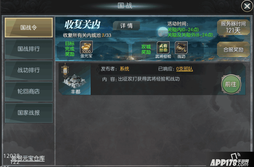The height and width of the screenshot is (167, 254).
Task: Click the 收复关内 event title
Action: (x=83, y=25)
